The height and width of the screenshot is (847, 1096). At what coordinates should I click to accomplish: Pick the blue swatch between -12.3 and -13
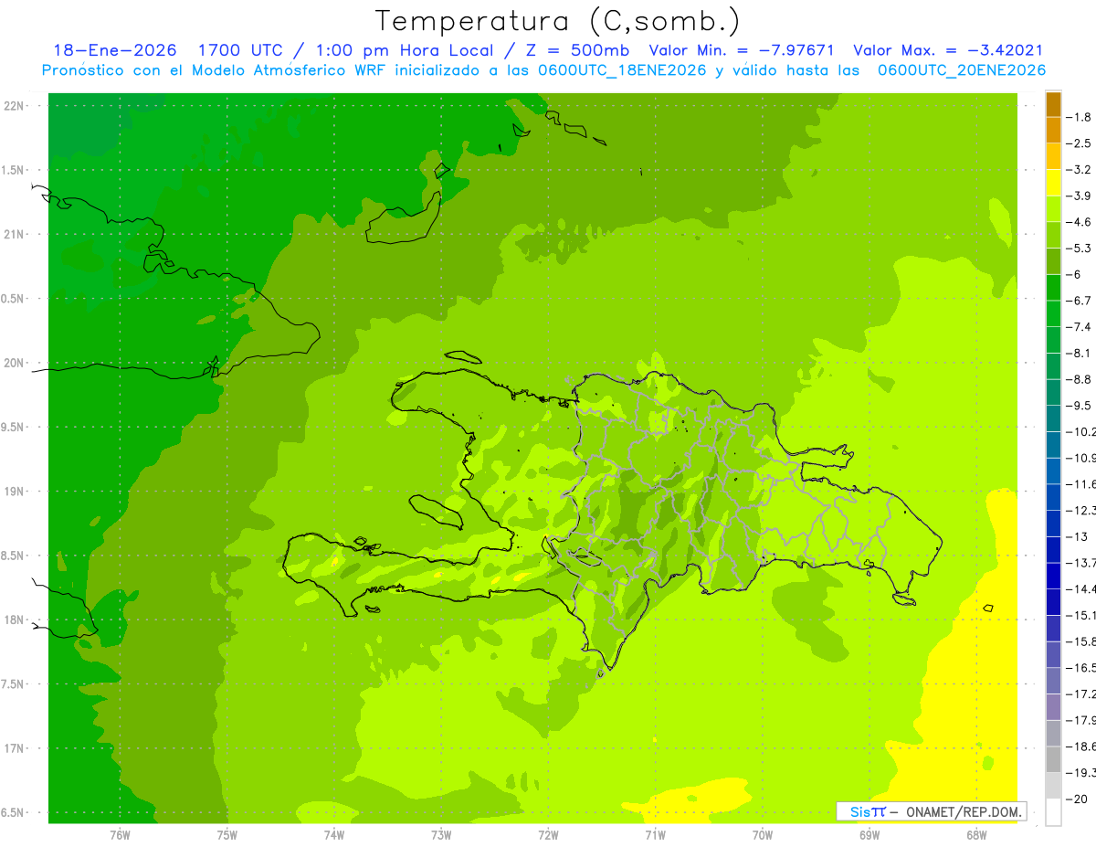[x=1053, y=524]
